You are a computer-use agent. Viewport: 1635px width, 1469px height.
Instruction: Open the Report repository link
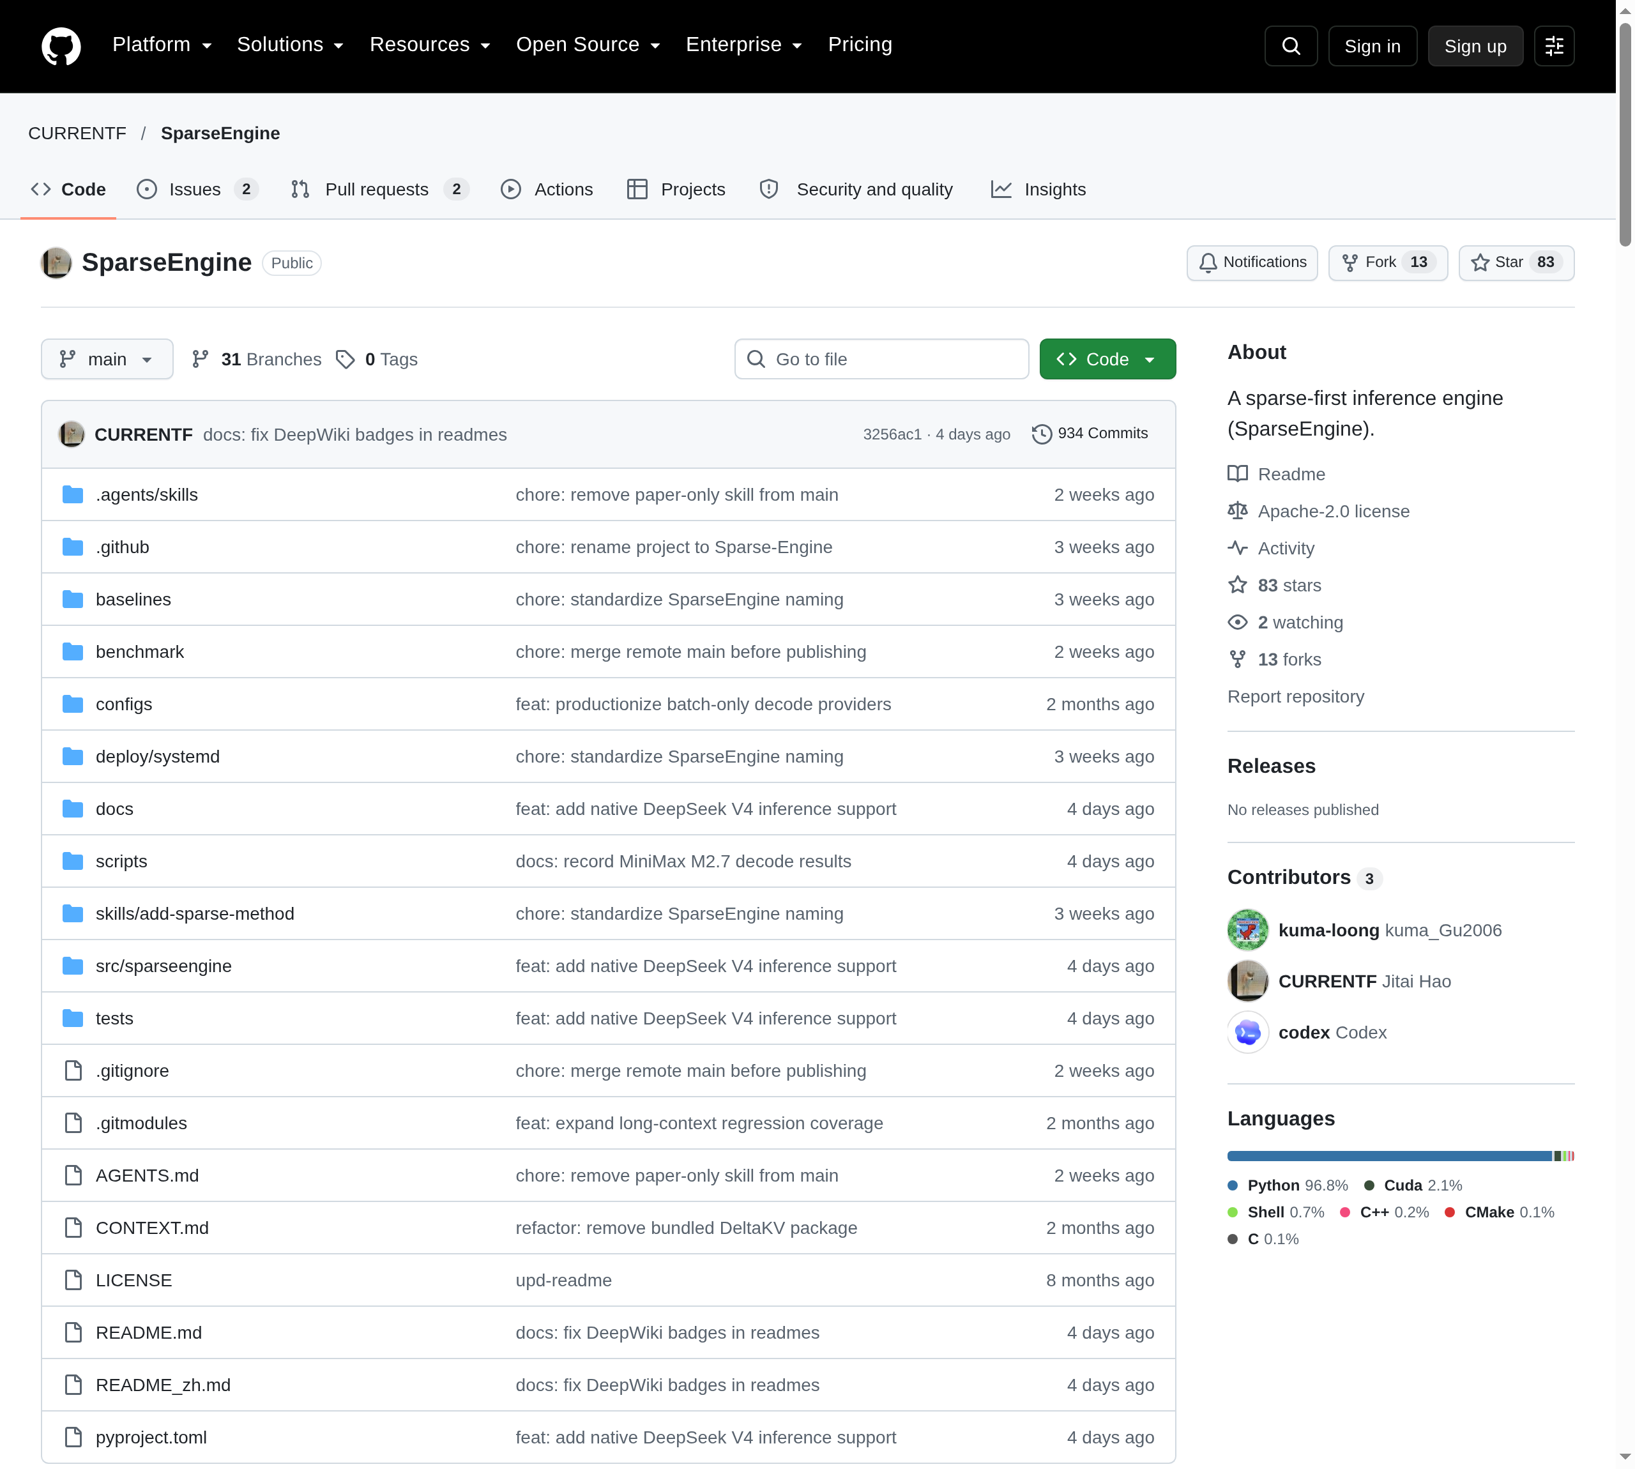[1295, 697]
